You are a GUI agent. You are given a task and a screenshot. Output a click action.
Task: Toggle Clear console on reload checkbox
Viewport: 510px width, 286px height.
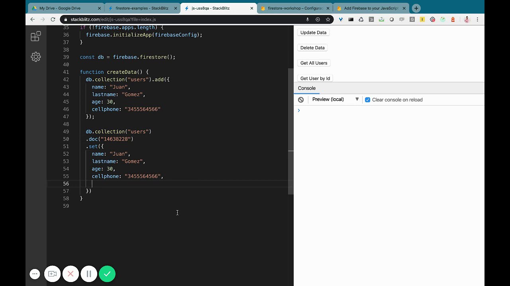point(367,100)
